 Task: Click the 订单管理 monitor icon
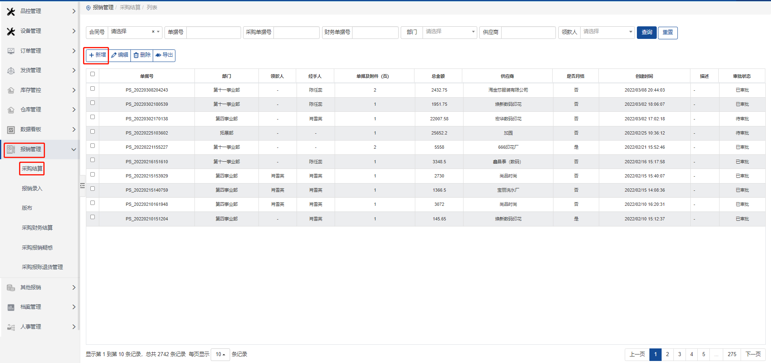(x=11, y=51)
